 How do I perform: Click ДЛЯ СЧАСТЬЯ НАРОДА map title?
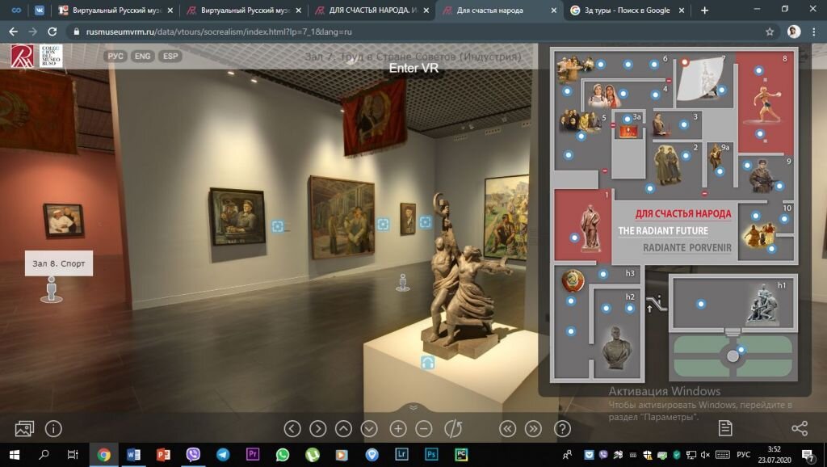coord(683,214)
